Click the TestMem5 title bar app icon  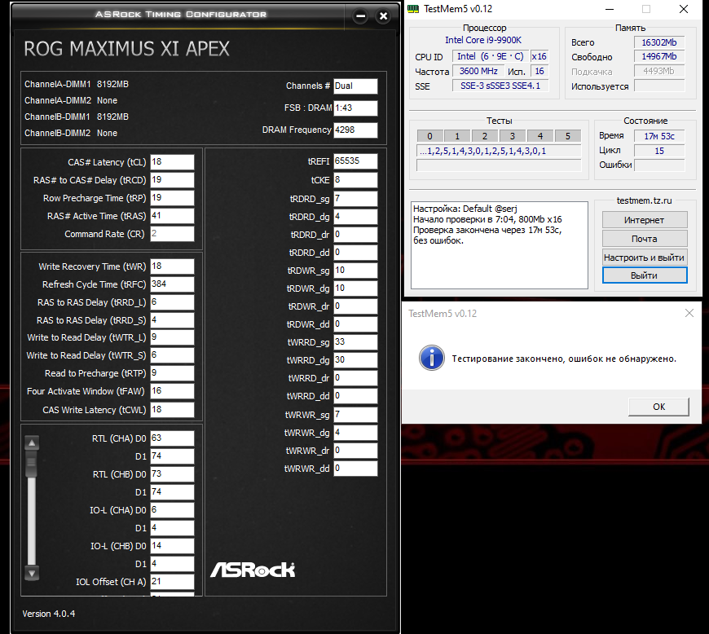tap(413, 9)
